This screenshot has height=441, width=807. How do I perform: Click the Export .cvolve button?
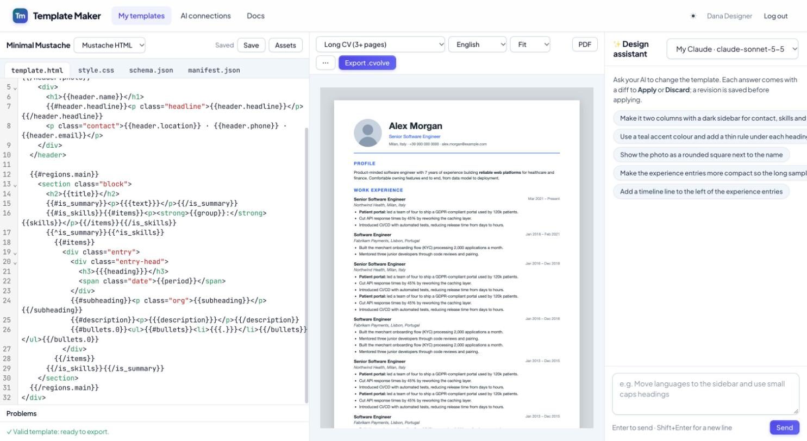pyautogui.click(x=367, y=63)
